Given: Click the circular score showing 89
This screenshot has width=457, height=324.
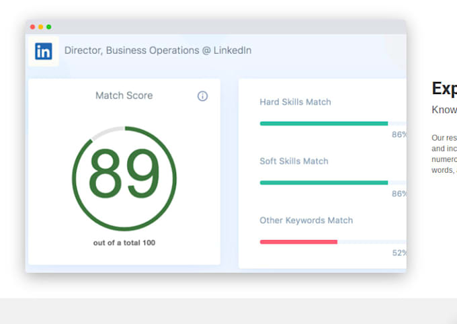Looking at the screenshot, I should (x=124, y=179).
